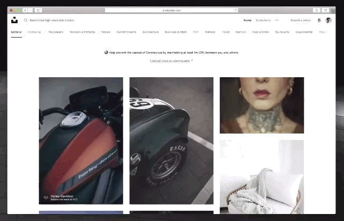Open the Spirituality category tab

pos(282,32)
